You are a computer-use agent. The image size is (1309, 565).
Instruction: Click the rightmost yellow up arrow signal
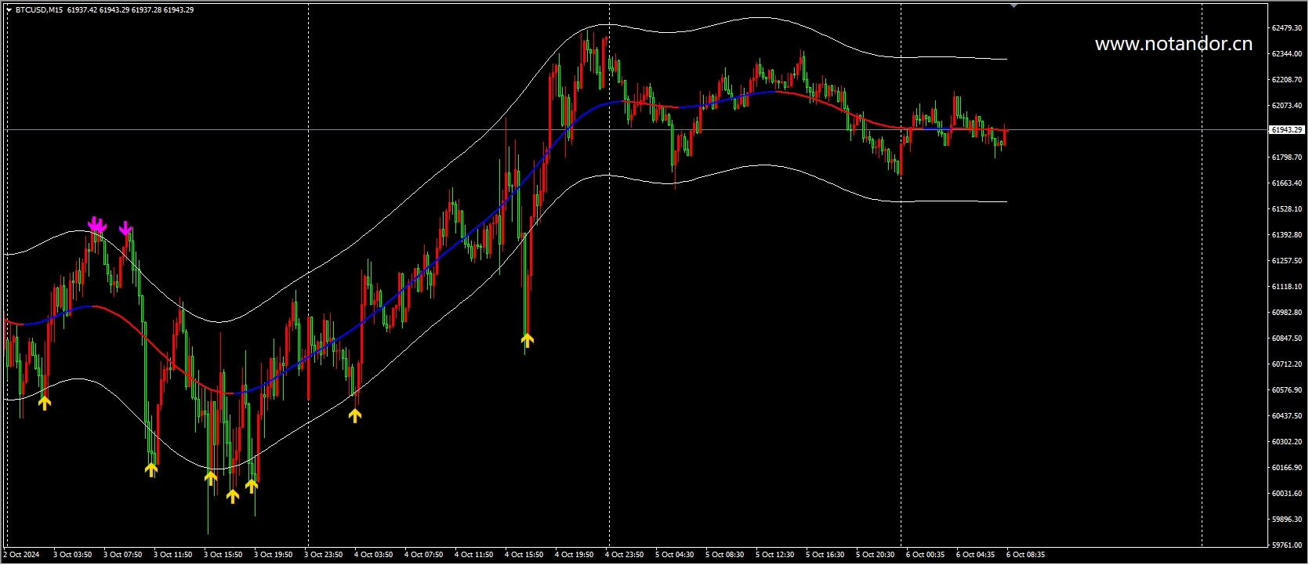[x=528, y=340]
